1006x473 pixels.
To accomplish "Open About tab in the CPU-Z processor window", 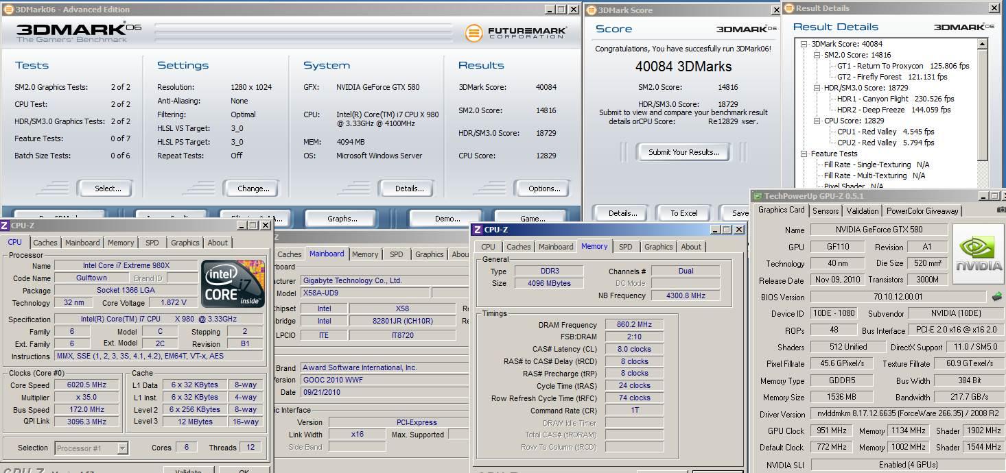I will coord(218,243).
